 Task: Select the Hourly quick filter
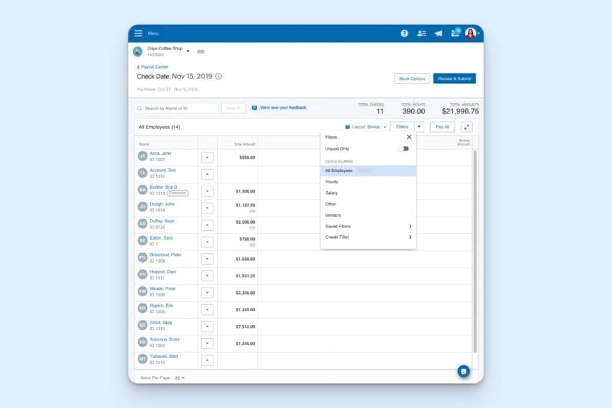tap(368, 182)
